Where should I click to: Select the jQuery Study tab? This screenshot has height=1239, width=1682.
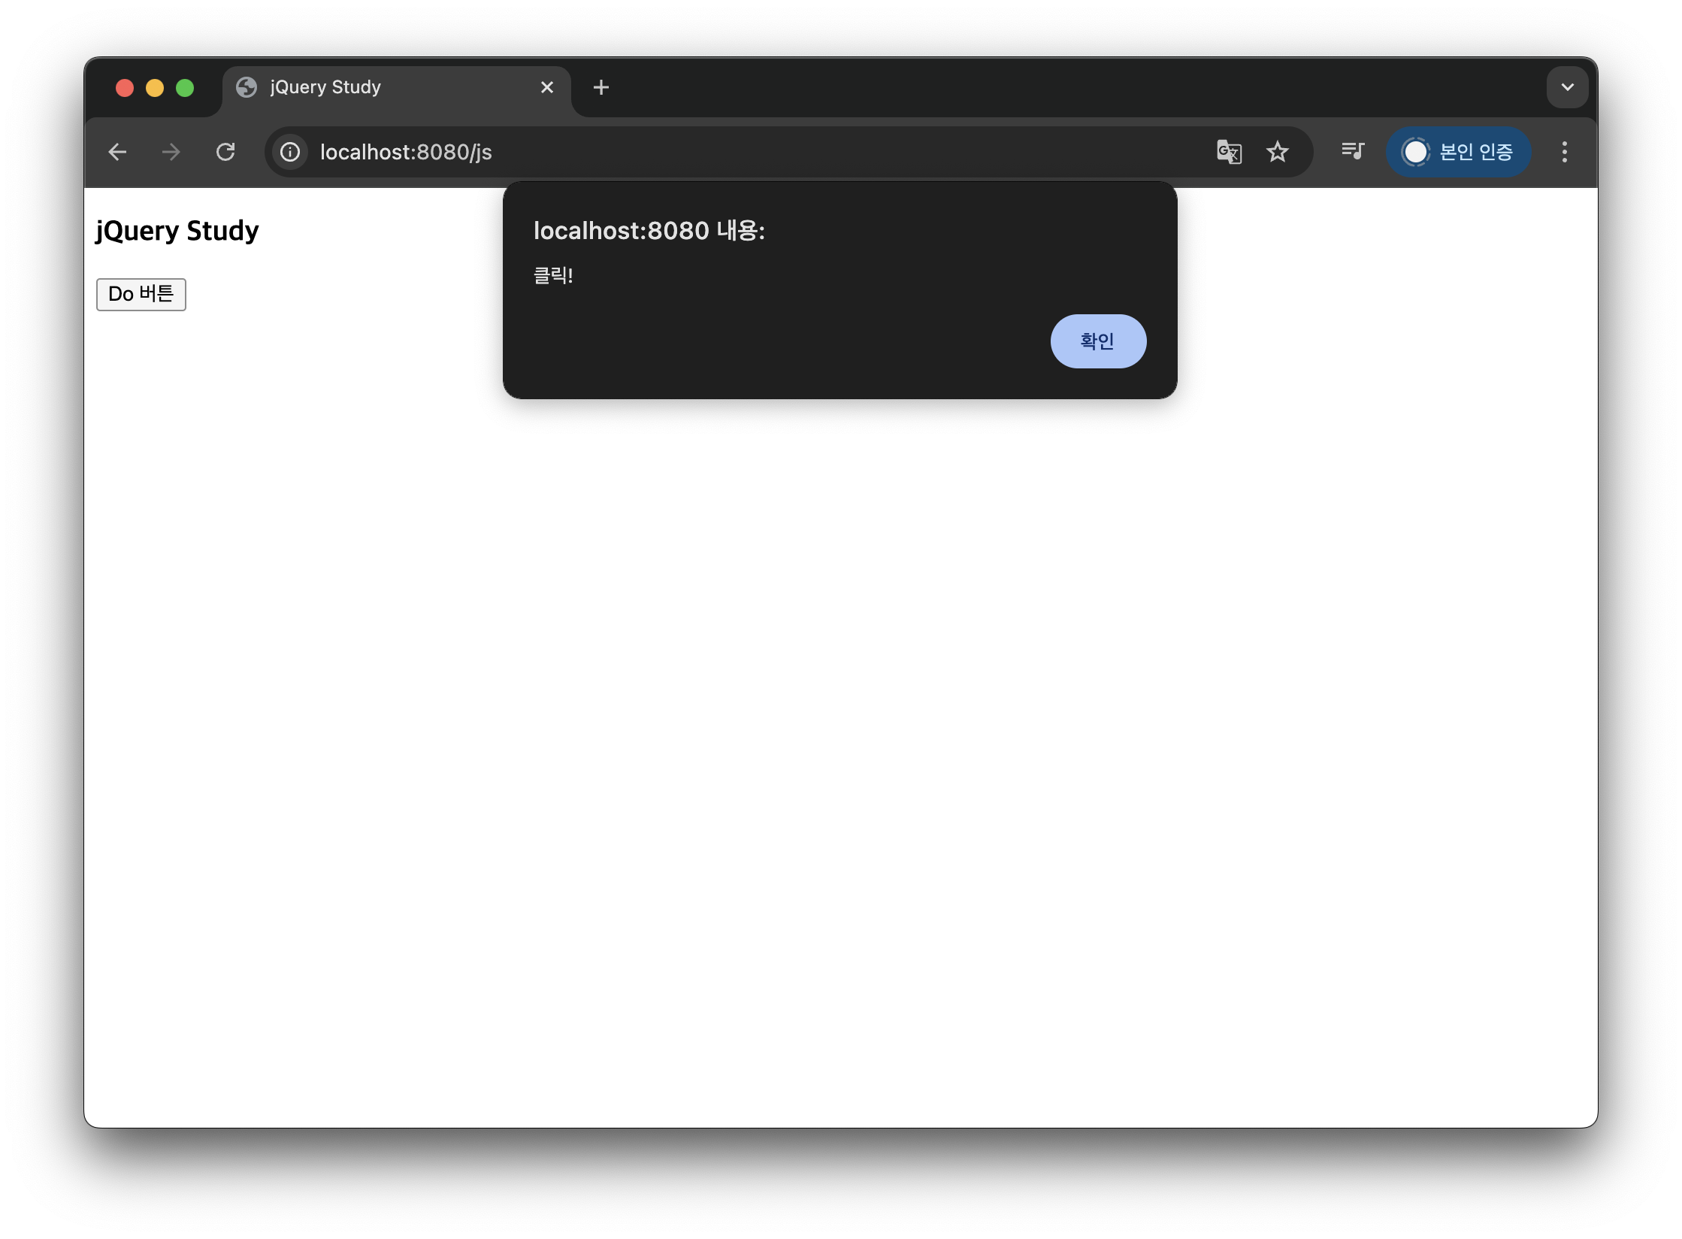(376, 88)
